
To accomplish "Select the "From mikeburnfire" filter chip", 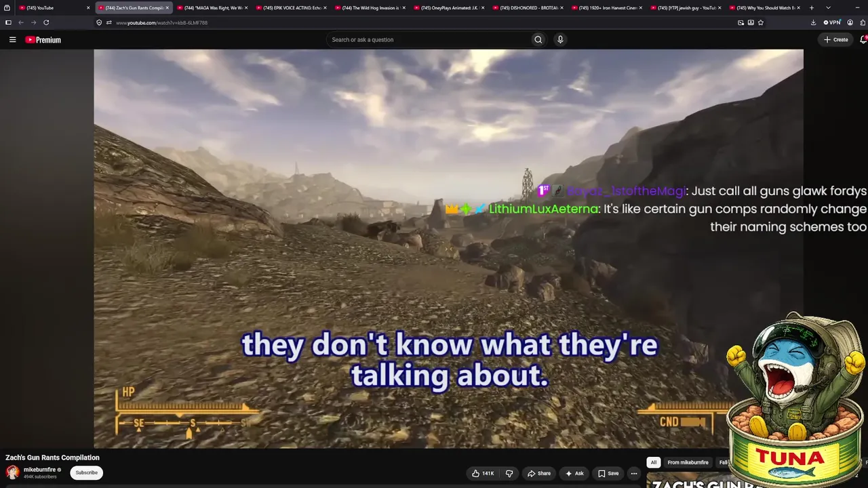I will point(688,462).
